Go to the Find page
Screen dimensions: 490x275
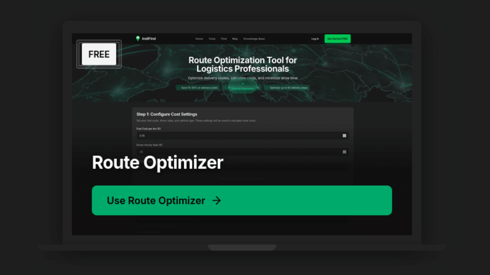point(224,39)
